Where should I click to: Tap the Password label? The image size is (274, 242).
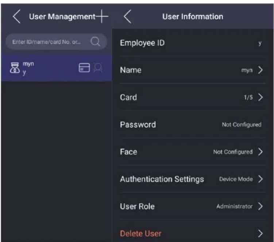click(x=138, y=124)
